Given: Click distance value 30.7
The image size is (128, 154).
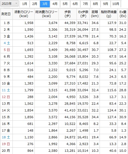Looking at the screenshot, I should tap(95, 50).
